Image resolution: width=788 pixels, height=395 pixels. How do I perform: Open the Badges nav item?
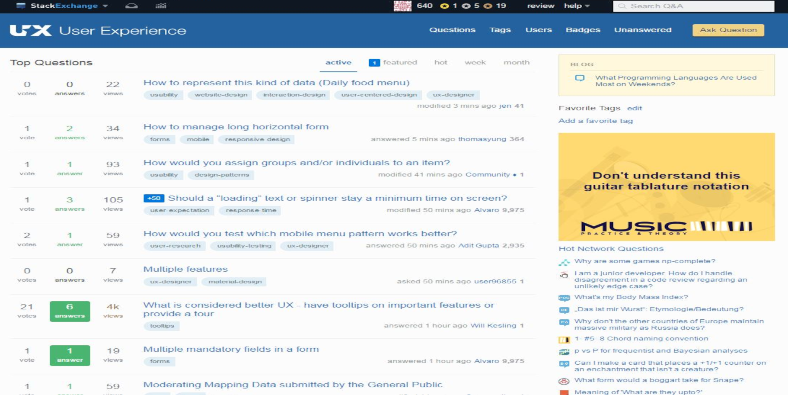583,30
